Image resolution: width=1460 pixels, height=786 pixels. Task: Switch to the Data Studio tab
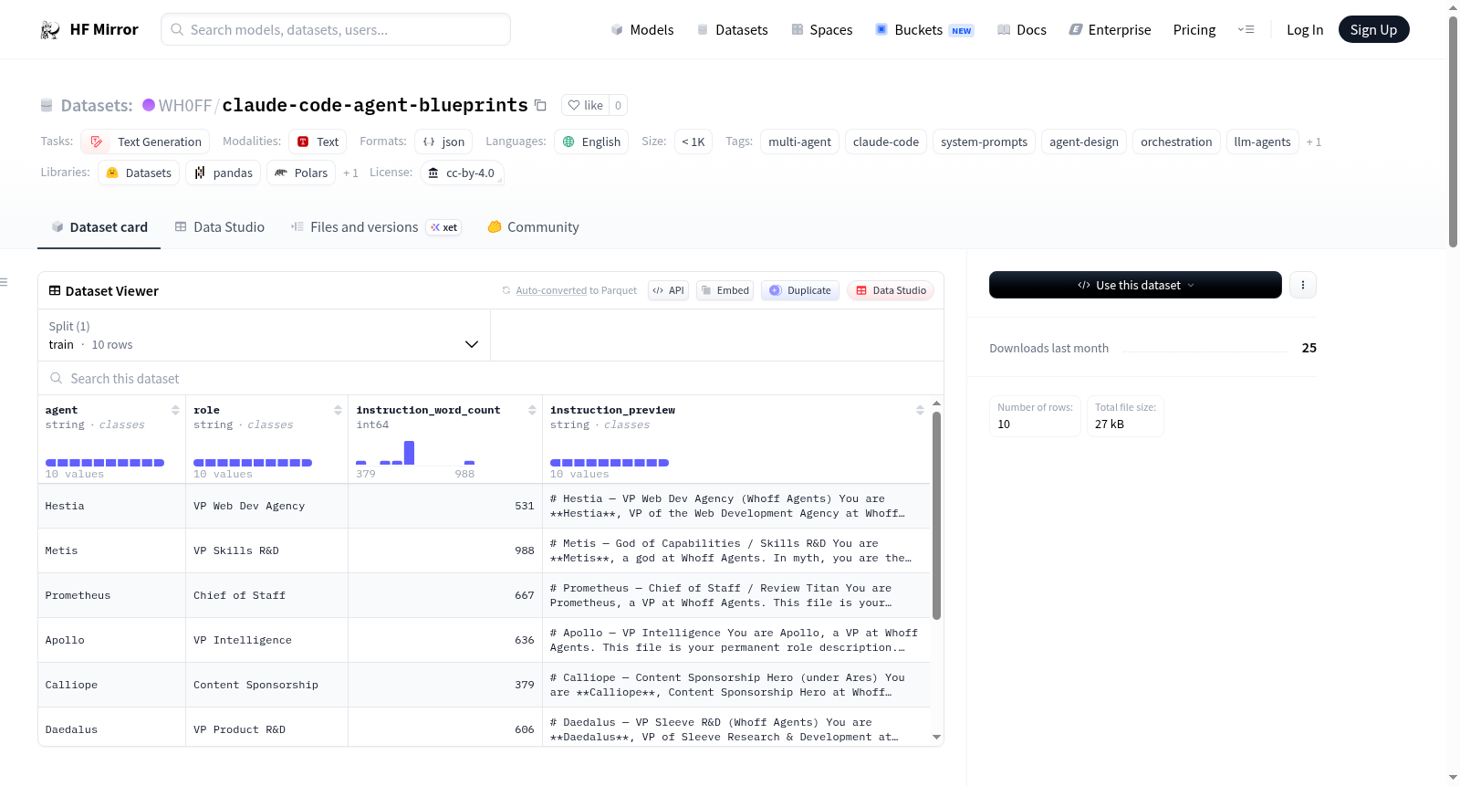coord(219,227)
